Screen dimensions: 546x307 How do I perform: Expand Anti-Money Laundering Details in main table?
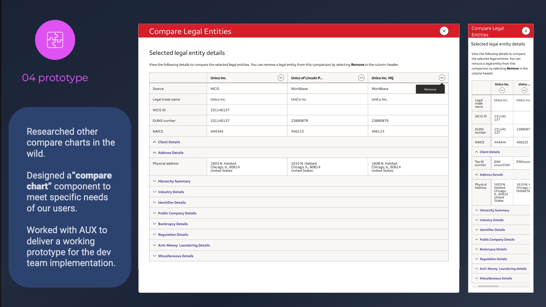tap(184, 245)
